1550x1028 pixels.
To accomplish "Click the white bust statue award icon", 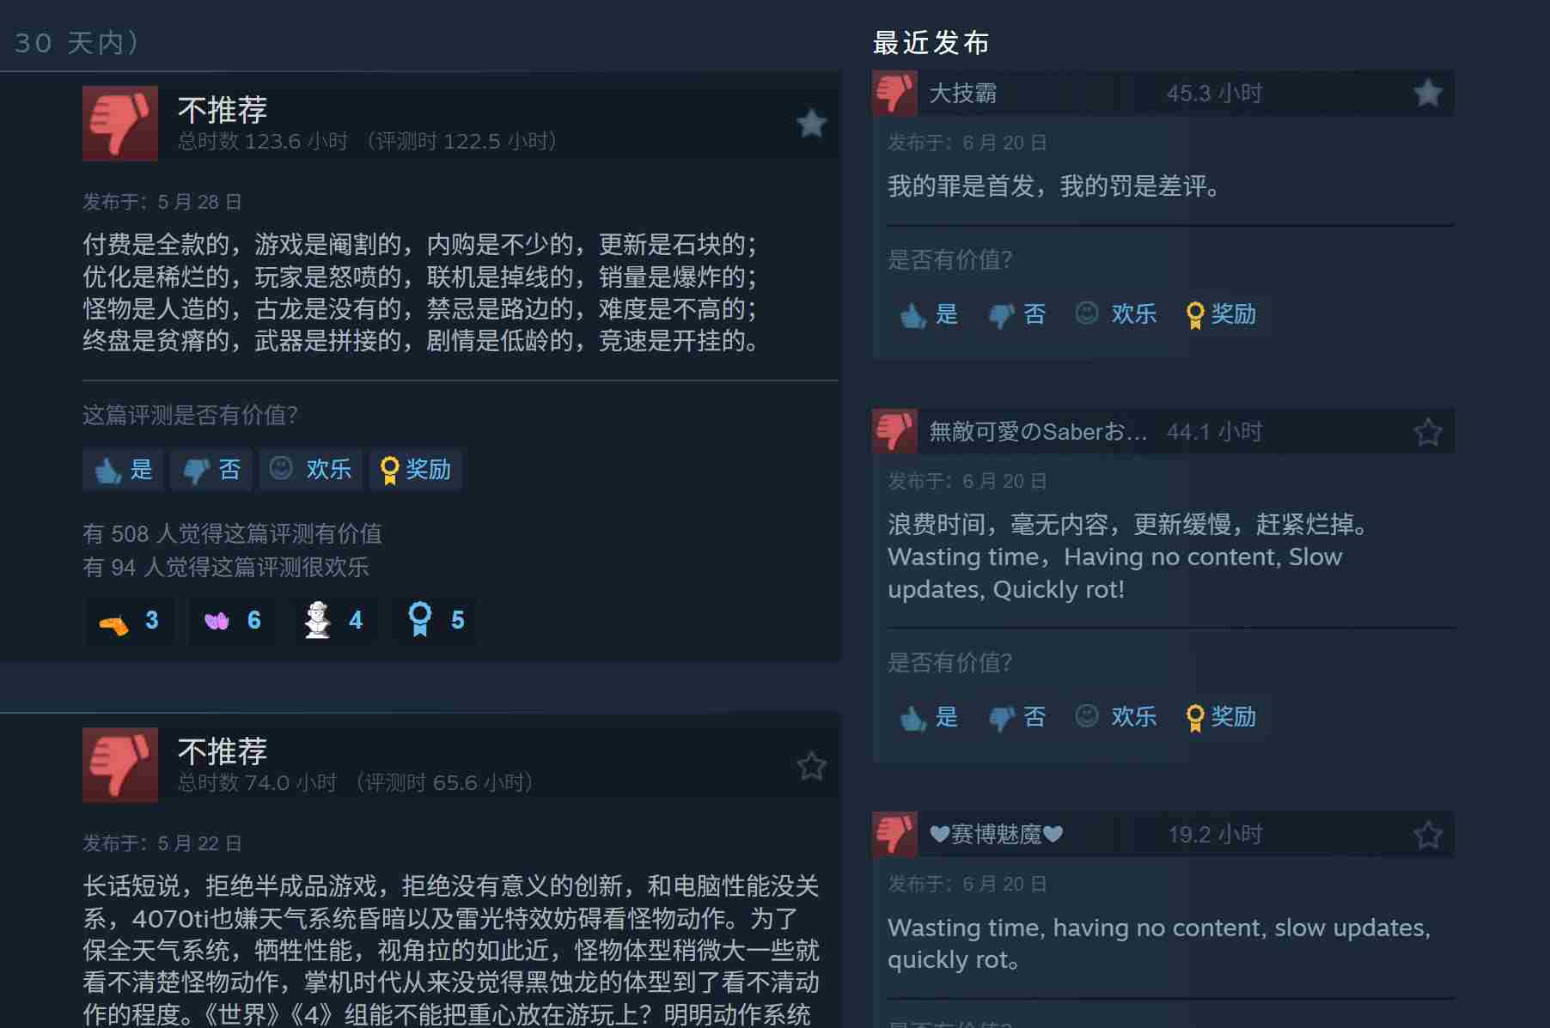I will tap(318, 620).
